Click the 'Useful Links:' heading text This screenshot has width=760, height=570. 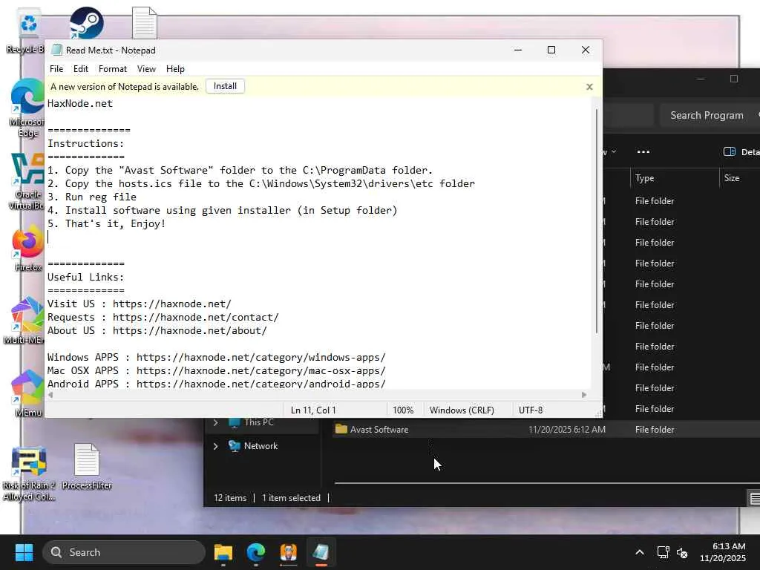coord(86,277)
